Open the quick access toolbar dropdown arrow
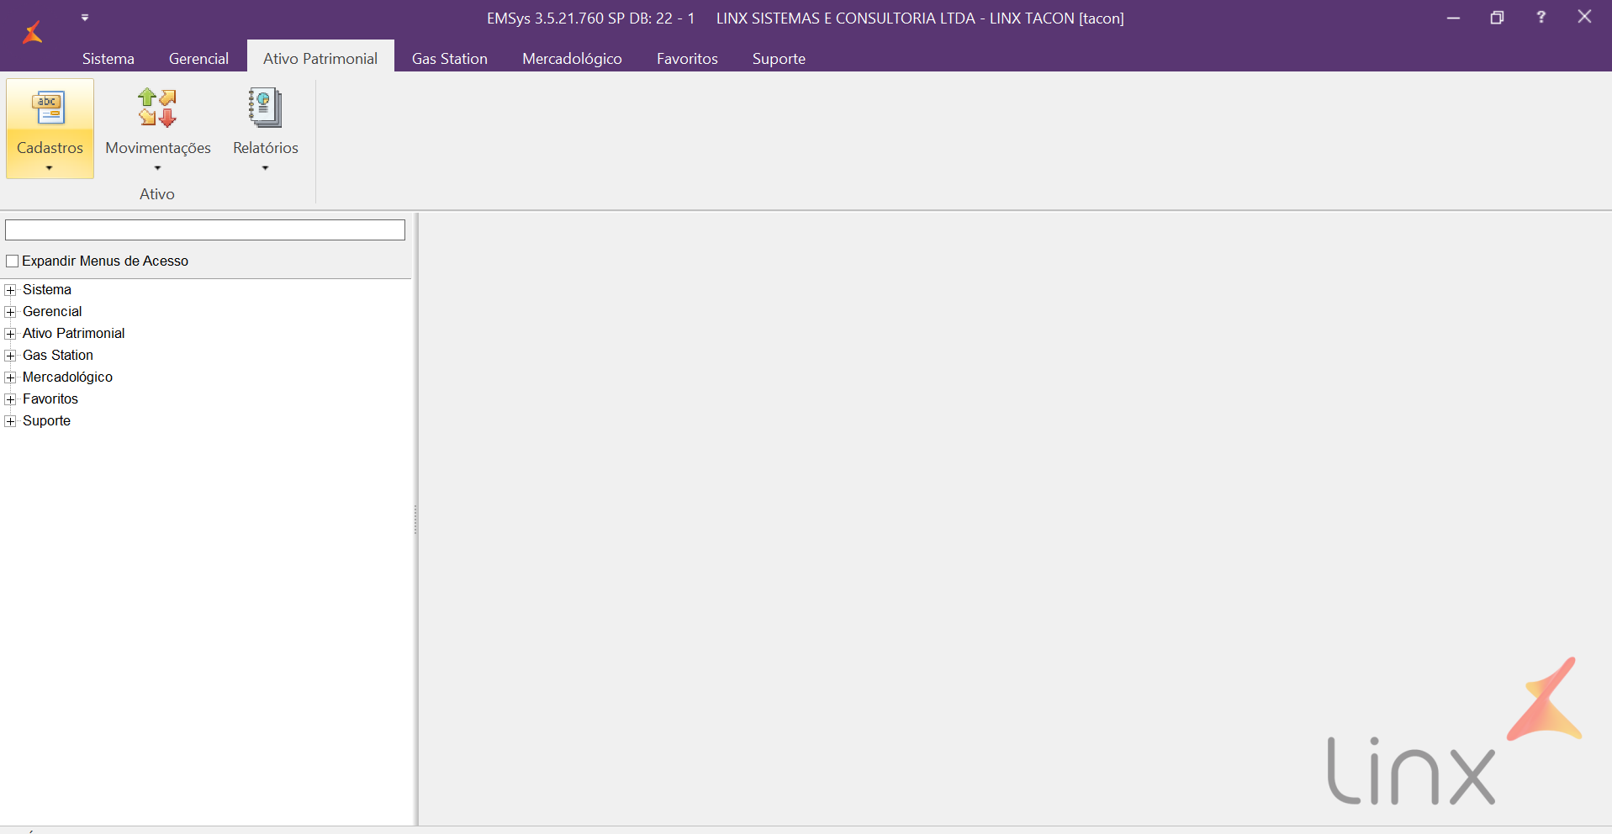 pos(85,17)
